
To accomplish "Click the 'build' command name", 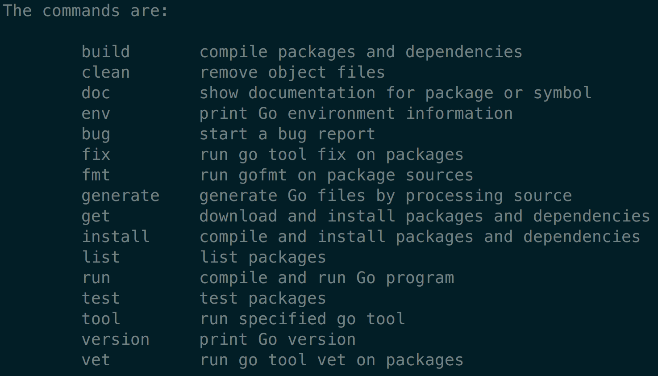I will pyautogui.click(x=106, y=52).
